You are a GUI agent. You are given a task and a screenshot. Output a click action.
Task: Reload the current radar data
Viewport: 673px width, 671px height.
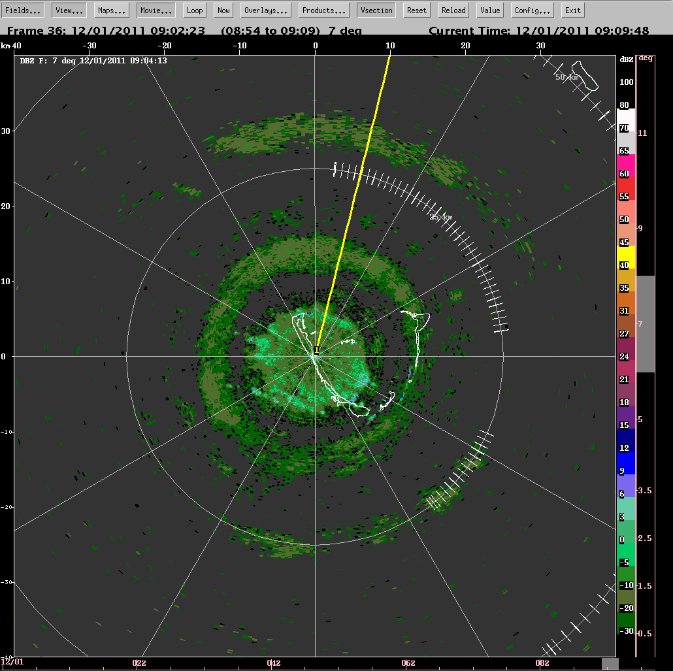[453, 10]
